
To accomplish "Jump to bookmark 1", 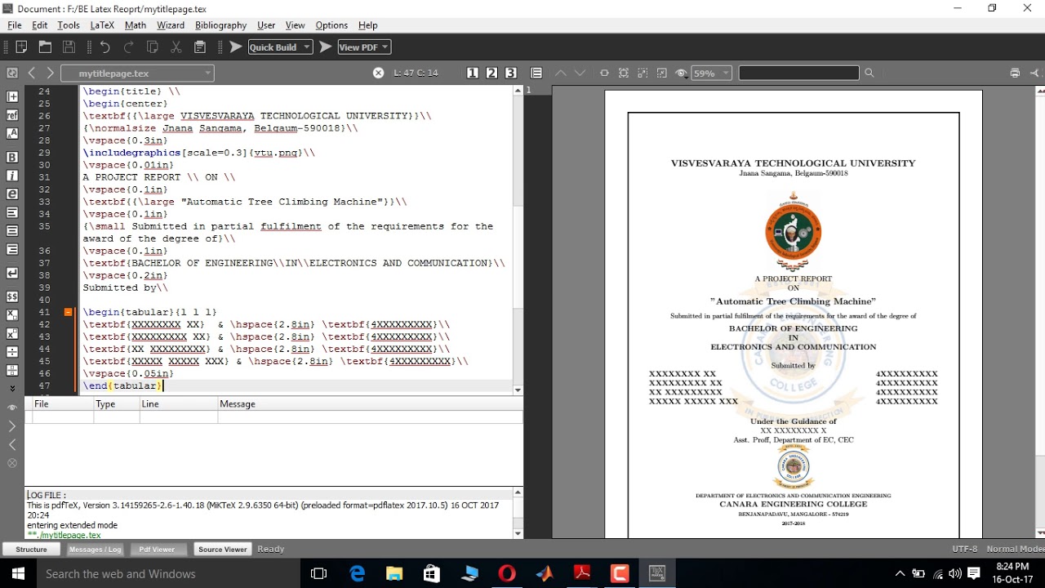I will coord(473,73).
